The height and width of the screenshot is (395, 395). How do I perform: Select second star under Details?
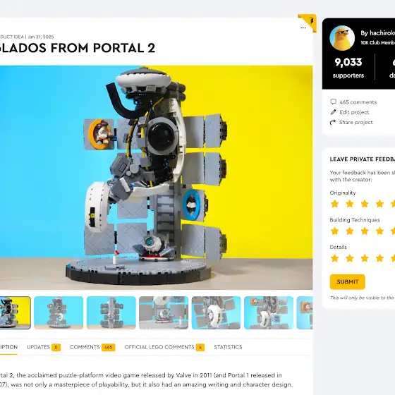350,258
